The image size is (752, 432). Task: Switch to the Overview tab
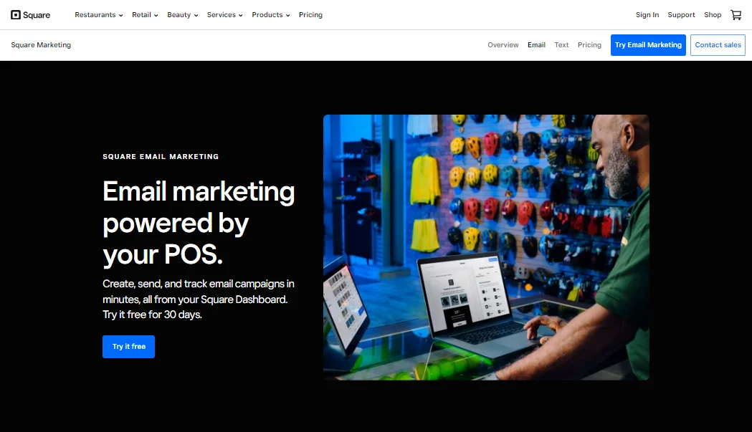pyautogui.click(x=503, y=45)
